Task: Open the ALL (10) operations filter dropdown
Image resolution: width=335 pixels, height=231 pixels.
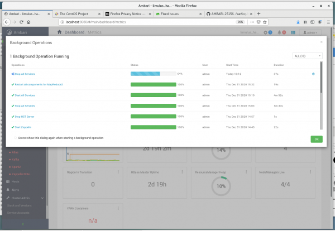Action: 307,56
